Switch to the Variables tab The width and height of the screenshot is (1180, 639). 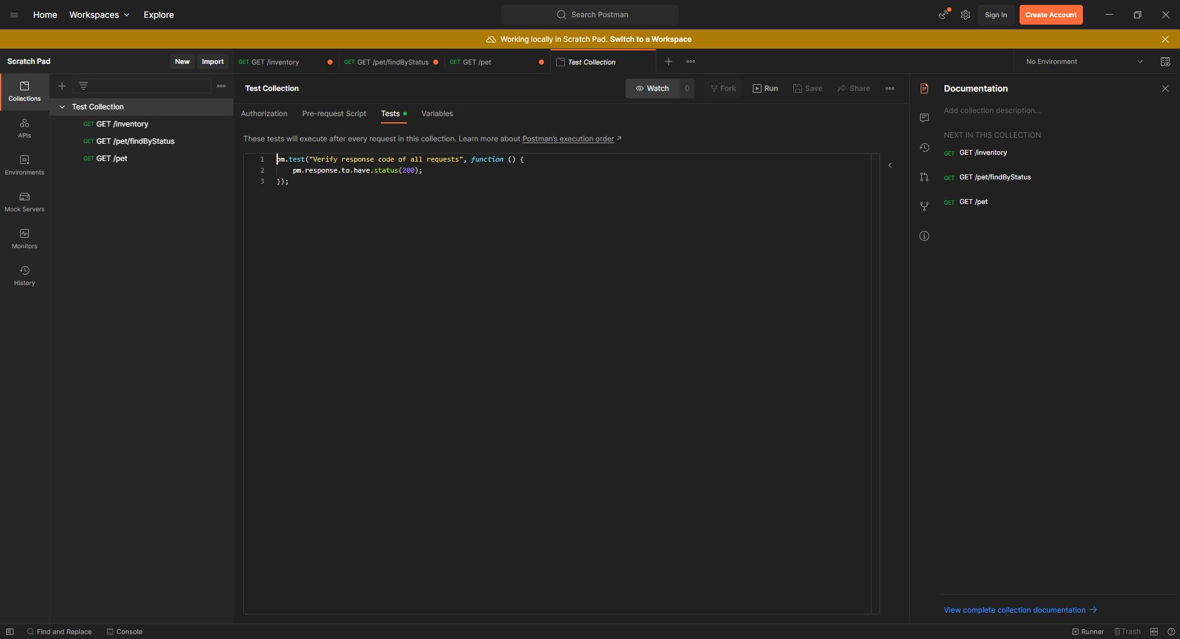[x=437, y=114]
